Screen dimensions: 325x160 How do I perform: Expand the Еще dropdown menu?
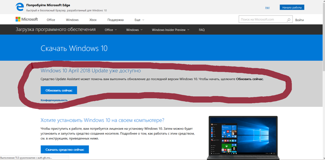(x=139, y=20)
